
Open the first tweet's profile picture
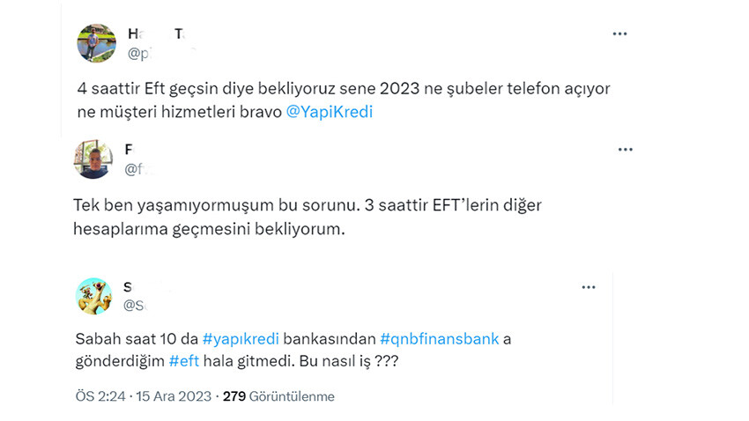(x=96, y=43)
